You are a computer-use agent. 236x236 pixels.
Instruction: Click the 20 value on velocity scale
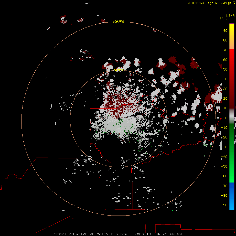click(225, 98)
